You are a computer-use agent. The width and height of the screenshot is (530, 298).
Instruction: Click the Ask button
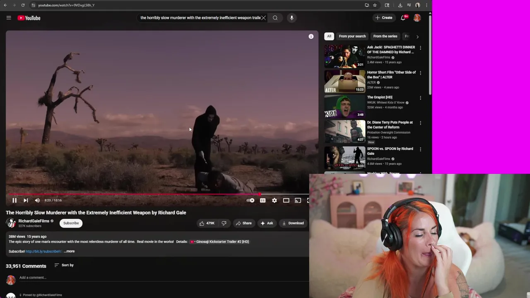point(266,223)
